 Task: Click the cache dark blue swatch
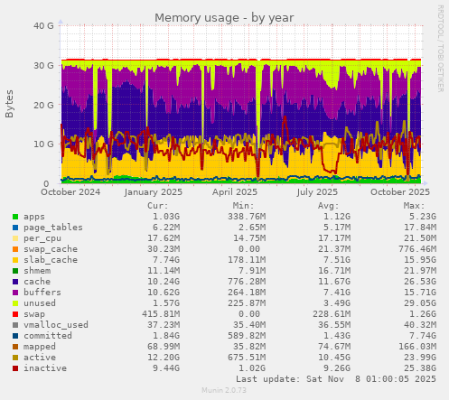[x=15, y=282]
